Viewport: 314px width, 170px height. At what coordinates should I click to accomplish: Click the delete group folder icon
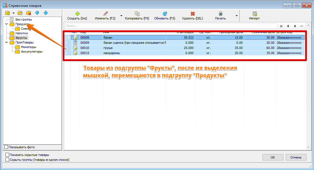coord(29,13)
